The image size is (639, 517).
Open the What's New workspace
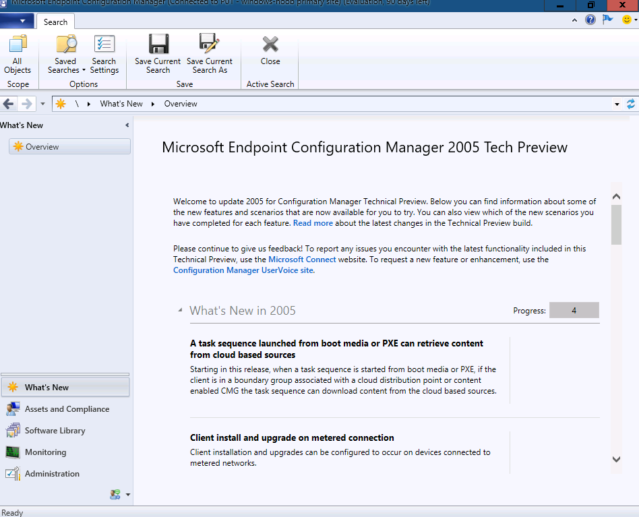click(65, 387)
